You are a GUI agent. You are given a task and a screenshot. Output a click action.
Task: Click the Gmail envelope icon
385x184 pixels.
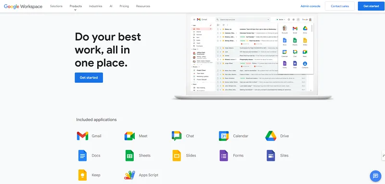pyautogui.click(x=82, y=136)
